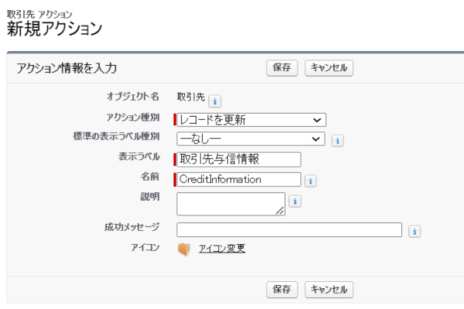
Task: Click info icon beside the 名前 field
Action: coord(310,180)
